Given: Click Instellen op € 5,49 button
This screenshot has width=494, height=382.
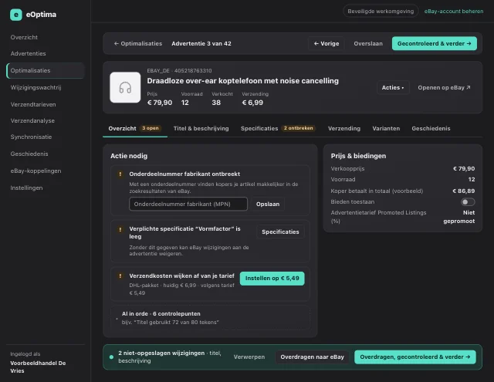Looking at the screenshot, I should coord(272,279).
